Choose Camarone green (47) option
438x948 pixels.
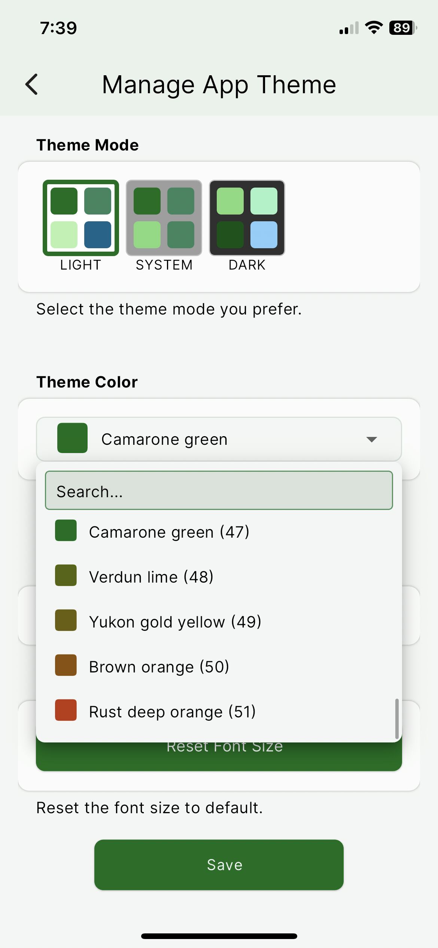[169, 532]
